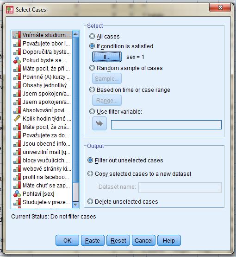Screen dimensions: 236x257
Task: Choose Based on time or case range
Action: (x=92, y=90)
